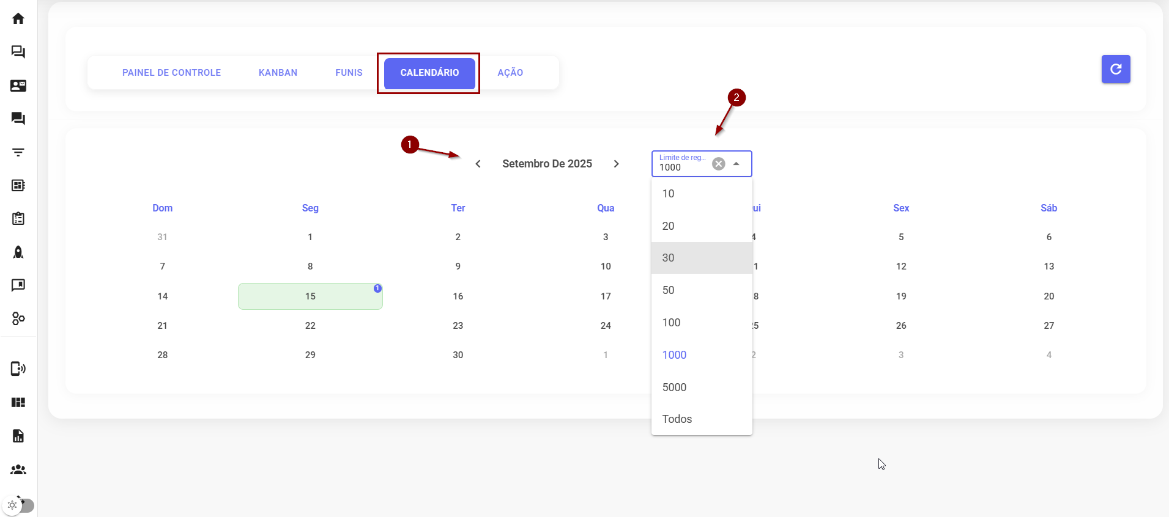Open the rocket icon in sidebar
This screenshot has width=1169, height=517.
(x=18, y=252)
